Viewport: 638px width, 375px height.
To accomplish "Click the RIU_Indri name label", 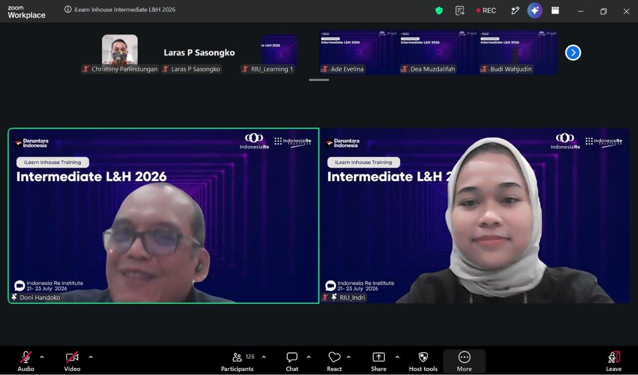I will tap(352, 298).
